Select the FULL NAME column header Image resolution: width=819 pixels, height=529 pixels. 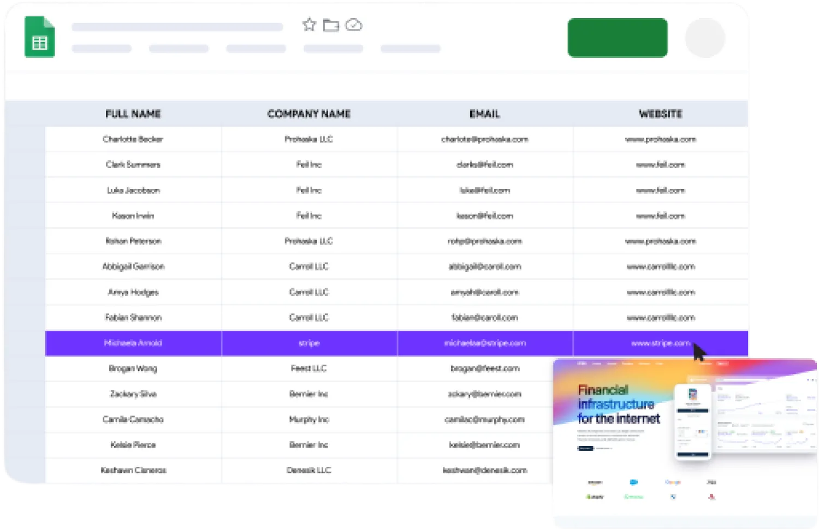tap(133, 114)
